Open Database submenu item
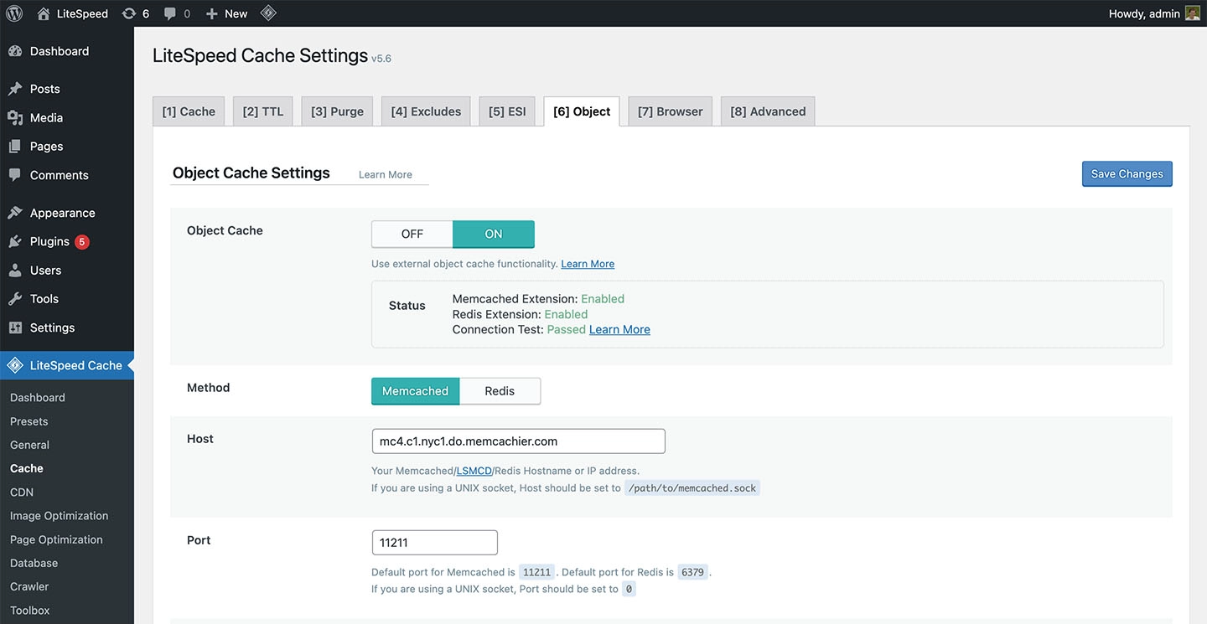The image size is (1207, 624). pos(34,563)
